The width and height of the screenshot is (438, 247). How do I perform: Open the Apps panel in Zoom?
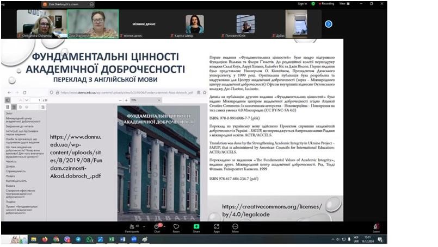[216, 226]
